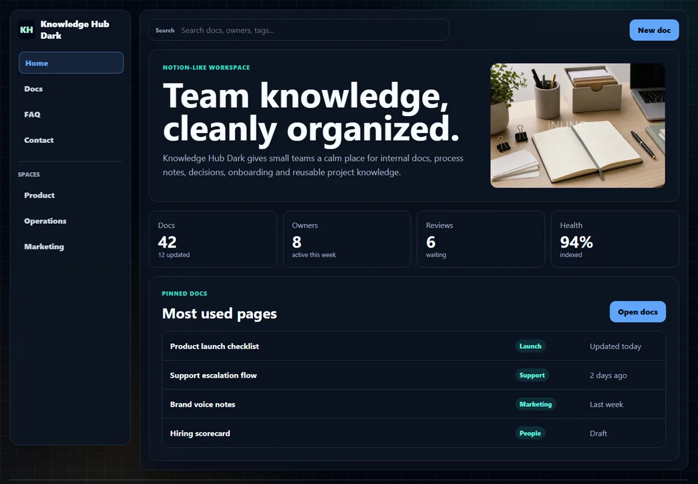This screenshot has height=484, width=698.
Task: Open the Docs 42 stat card
Action: [213, 239]
